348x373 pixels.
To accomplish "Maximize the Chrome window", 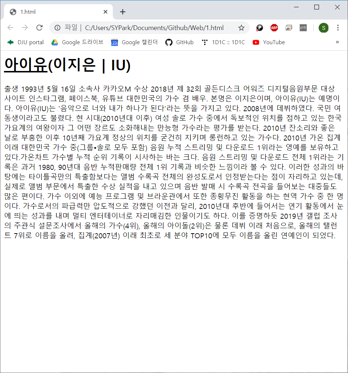I will [316, 7].
